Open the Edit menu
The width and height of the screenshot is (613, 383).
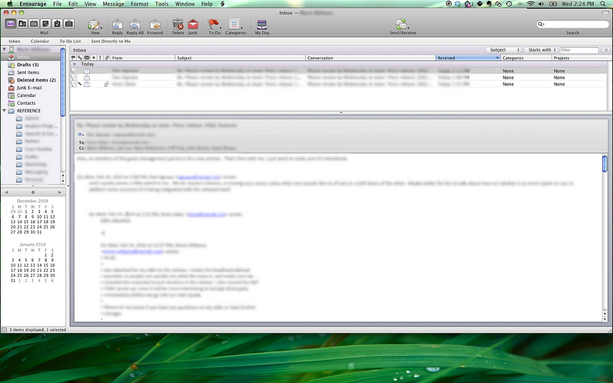point(73,4)
